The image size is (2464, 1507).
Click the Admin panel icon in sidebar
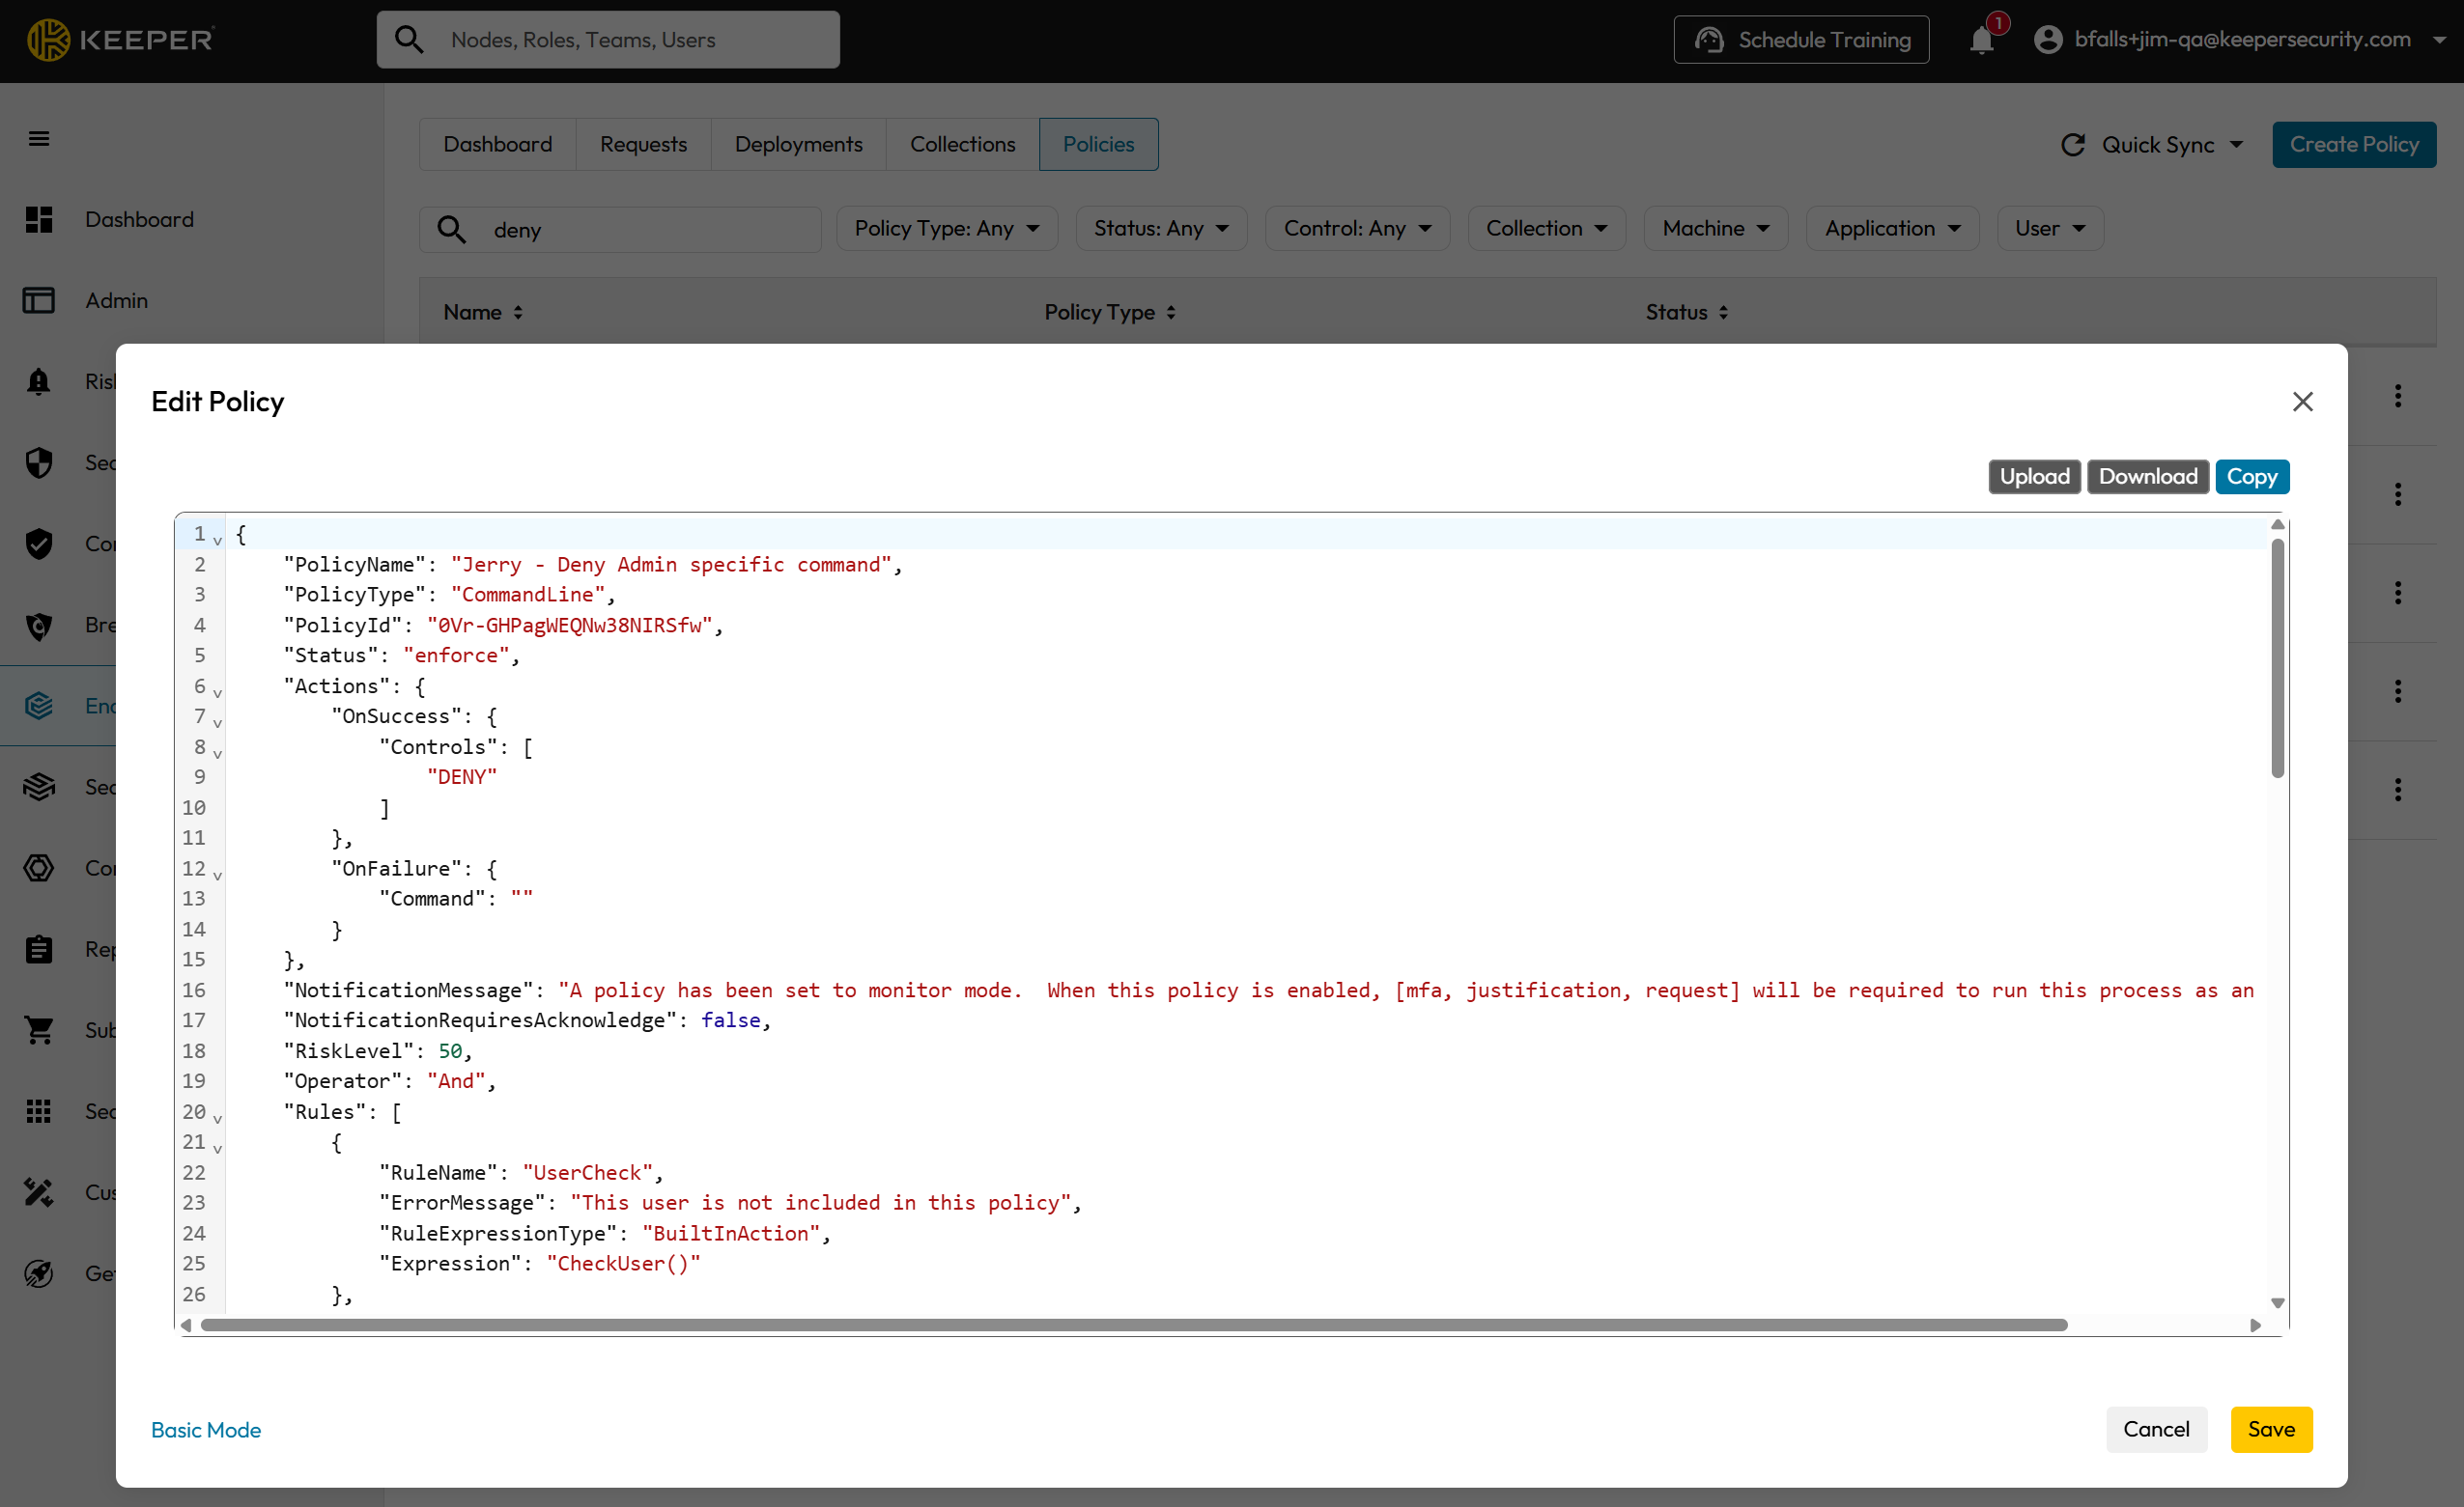click(x=39, y=300)
